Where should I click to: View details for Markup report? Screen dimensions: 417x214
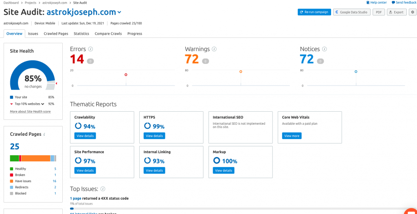tap(224, 170)
